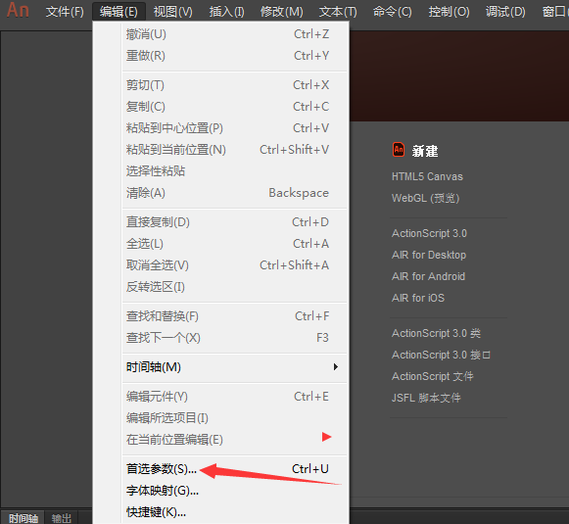Open the 视图(V) menu
569x524 pixels.
pos(172,12)
